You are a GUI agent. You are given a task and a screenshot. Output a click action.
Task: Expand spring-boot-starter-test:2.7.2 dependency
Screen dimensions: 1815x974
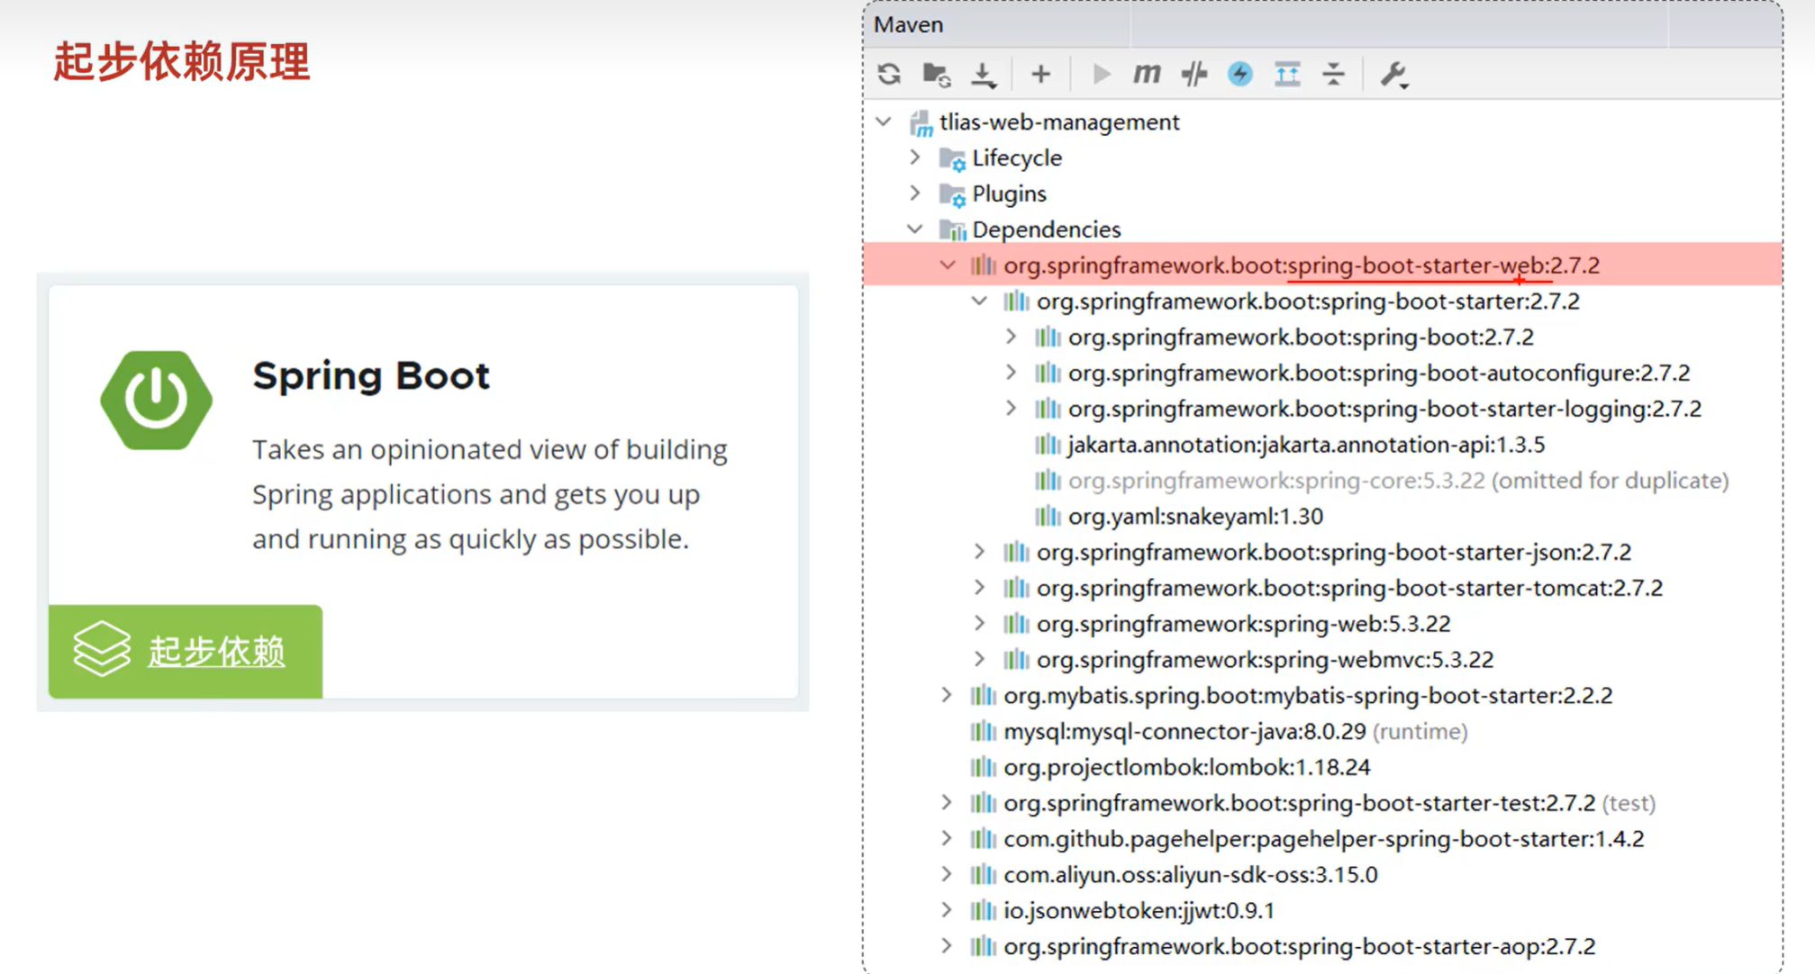pos(948,803)
